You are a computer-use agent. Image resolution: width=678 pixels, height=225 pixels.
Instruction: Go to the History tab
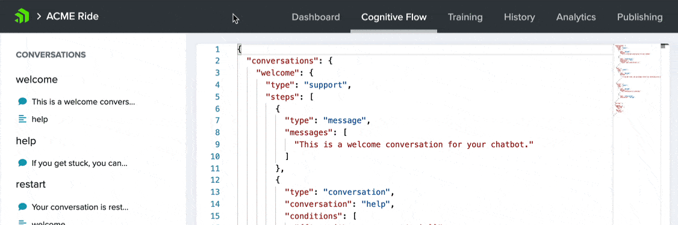519,17
